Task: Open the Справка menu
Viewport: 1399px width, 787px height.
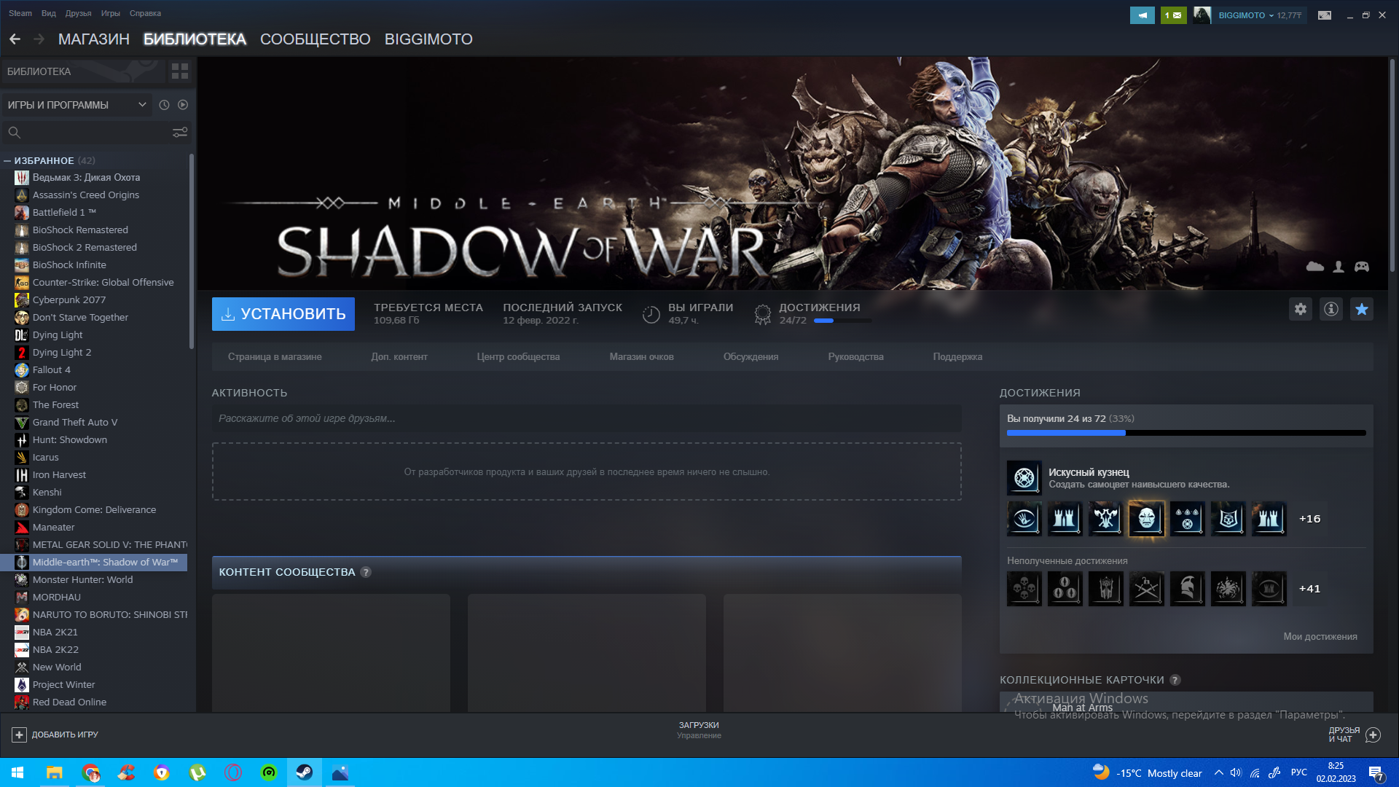Action: click(x=145, y=13)
